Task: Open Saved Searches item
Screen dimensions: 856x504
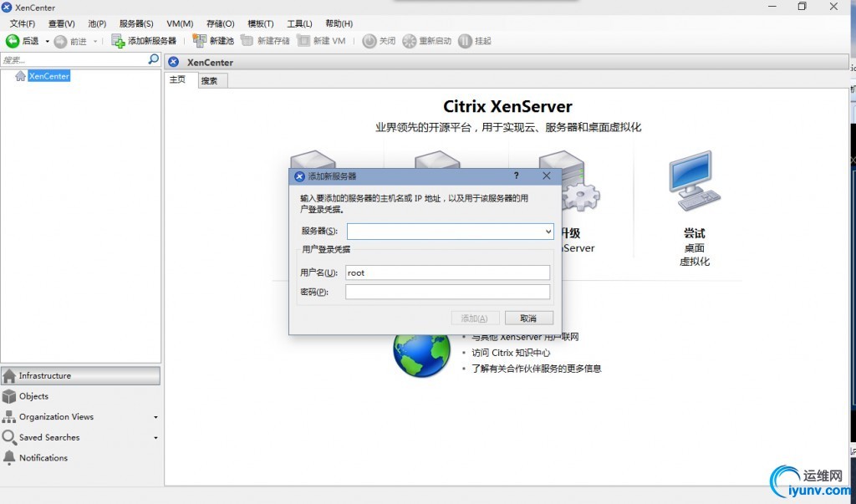Action: (49, 437)
